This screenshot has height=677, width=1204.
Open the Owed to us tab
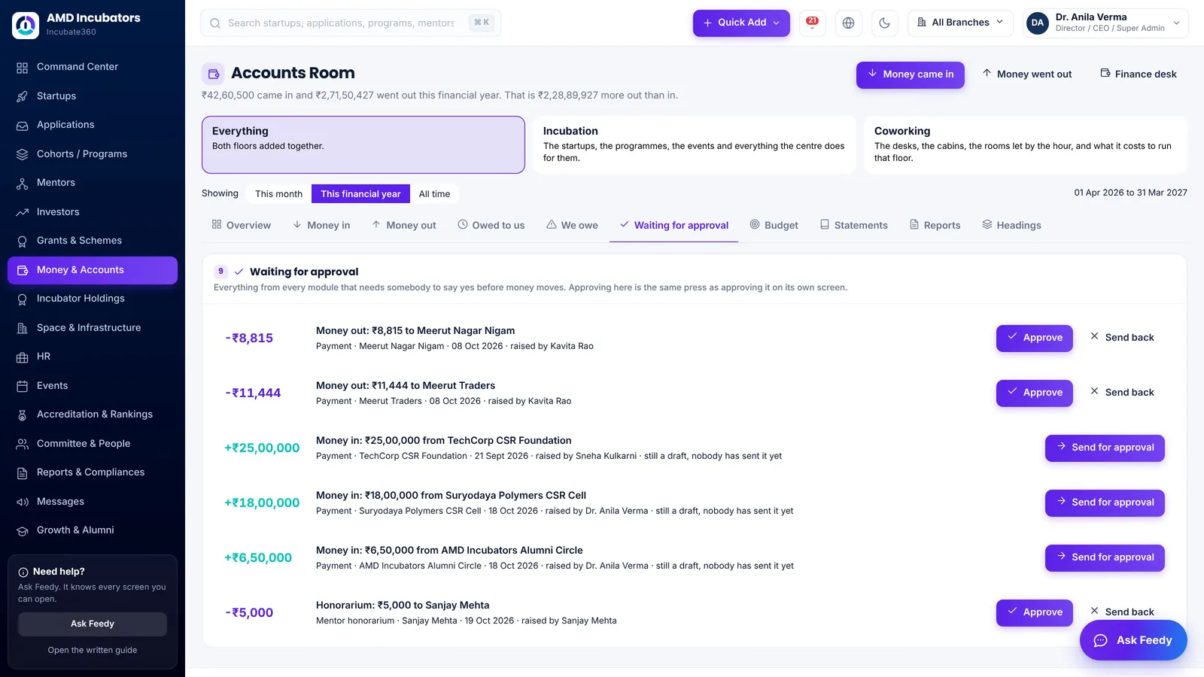pyautogui.click(x=491, y=225)
